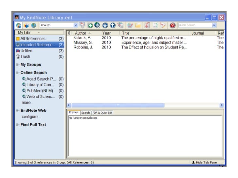This screenshot has width=238, height=178.
Task: Select the Unfiled group
Action: pyautogui.click(x=40, y=51)
